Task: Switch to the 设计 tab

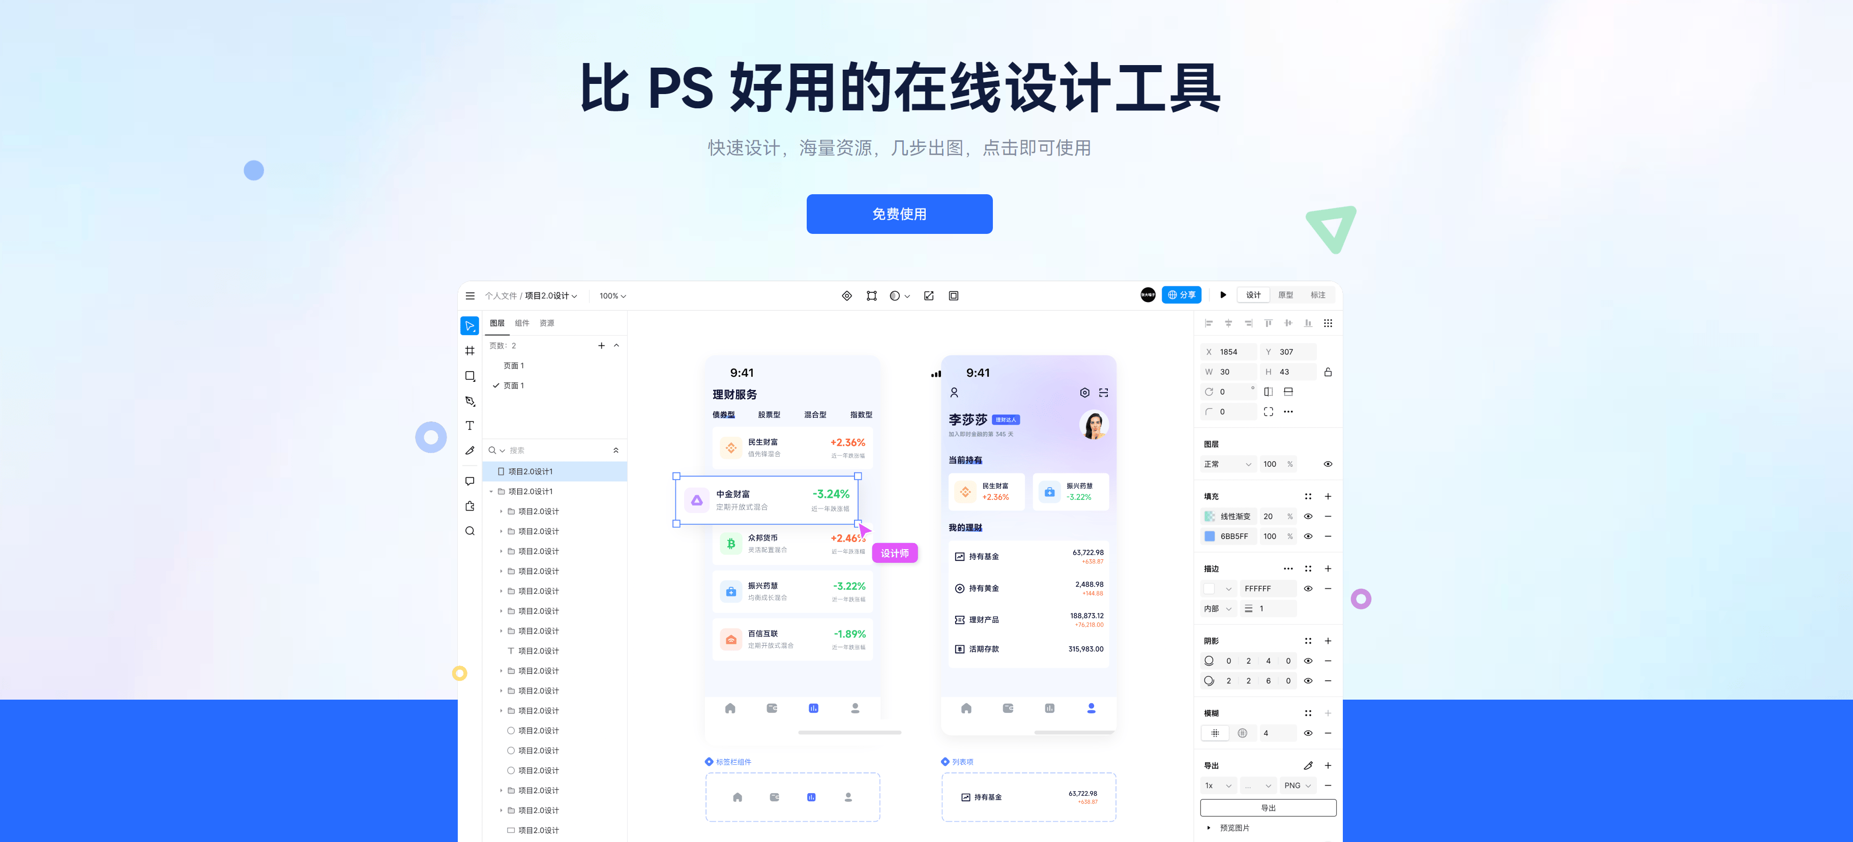Action: point(1253,295)
